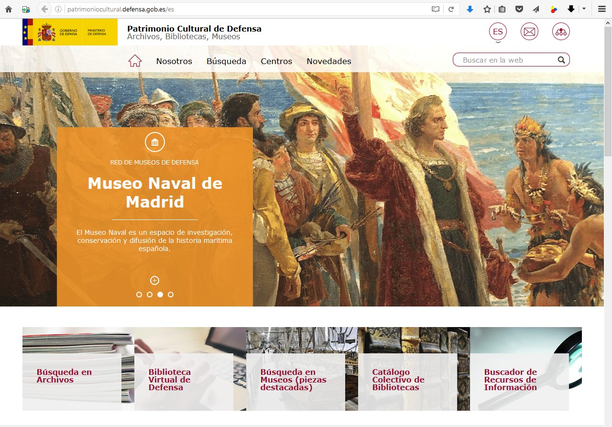Screen dimensions: 612x427
Task: Click the site home house icon
Action: 135,61
